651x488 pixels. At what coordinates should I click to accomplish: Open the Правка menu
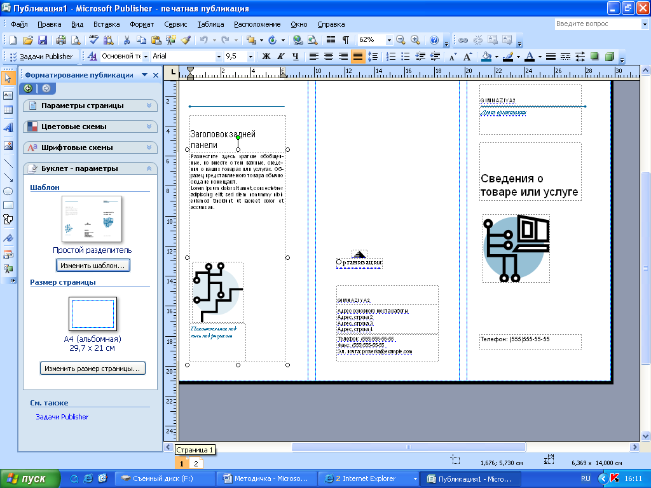50,24
